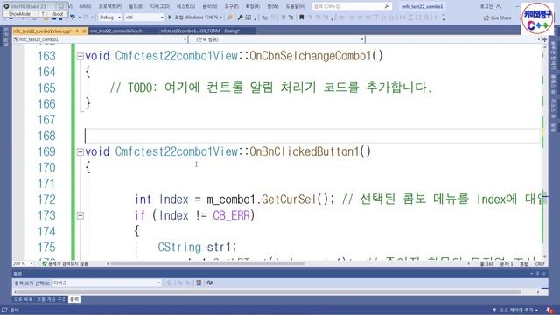Screen dimensions: 560x315
Task: Click the search magnifier in the search box
Action: [387, 6]
